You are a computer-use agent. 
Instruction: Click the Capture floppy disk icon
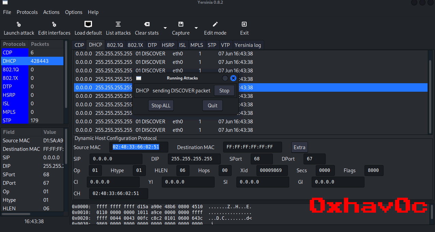pos(181,24)
